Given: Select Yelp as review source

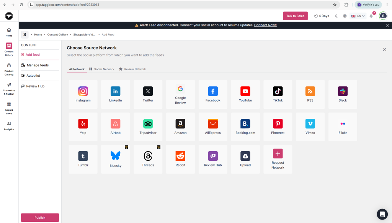Looking at the screenshot, I should 83,127.
